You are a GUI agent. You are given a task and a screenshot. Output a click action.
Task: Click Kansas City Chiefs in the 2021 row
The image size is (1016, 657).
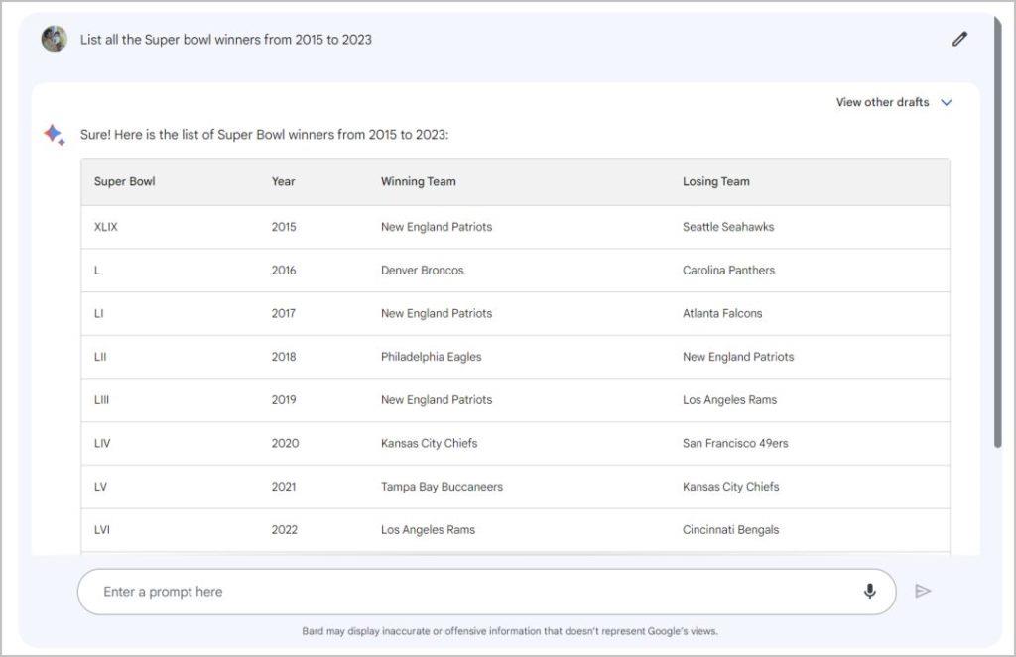731,487
